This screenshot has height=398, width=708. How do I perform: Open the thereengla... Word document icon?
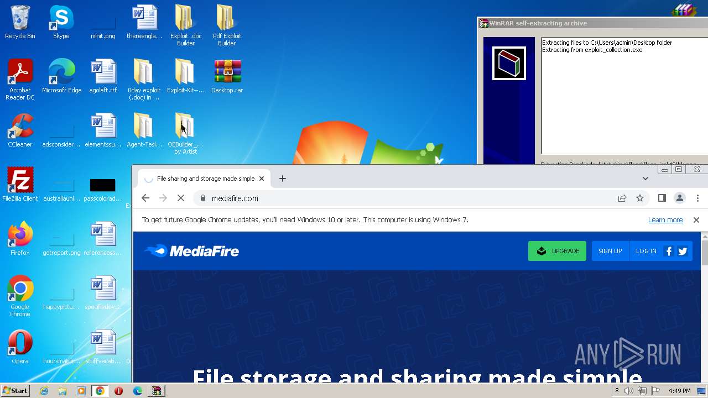click(144, 22)
